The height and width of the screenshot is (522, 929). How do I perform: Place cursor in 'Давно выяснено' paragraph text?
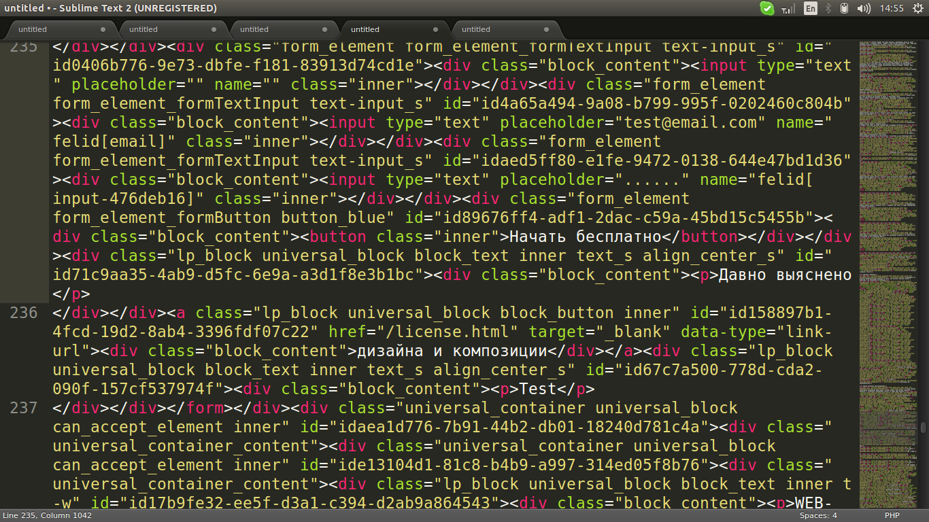coord(786,275)
